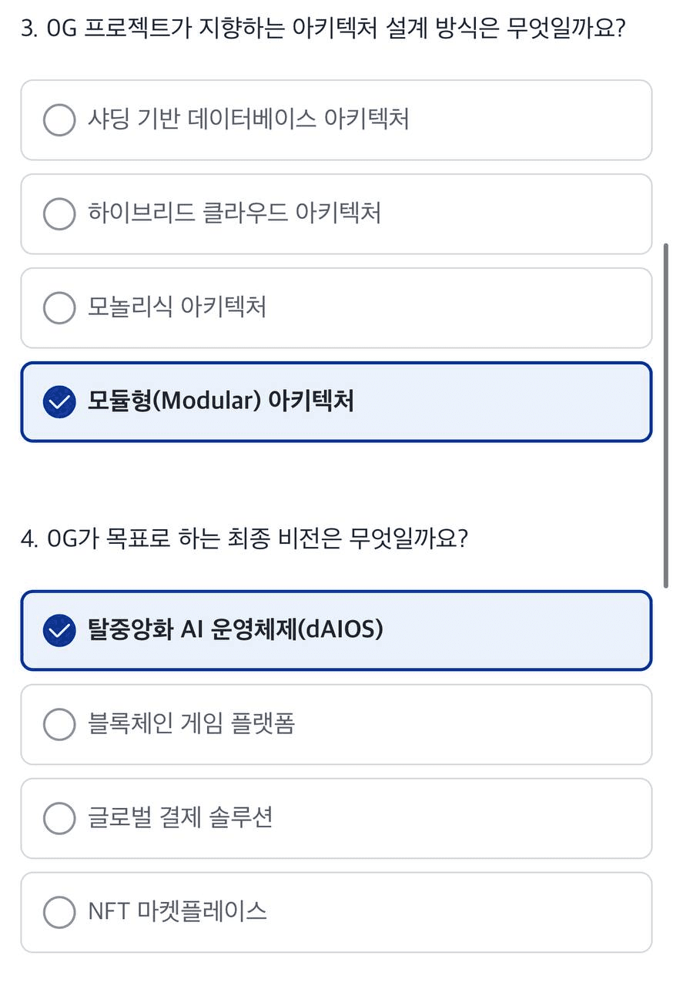The height and width of the screenshot is (986, 673).
Task: Click the 블록체인 게임 플랫폼 answer label
Action: [x=192, y=723]
